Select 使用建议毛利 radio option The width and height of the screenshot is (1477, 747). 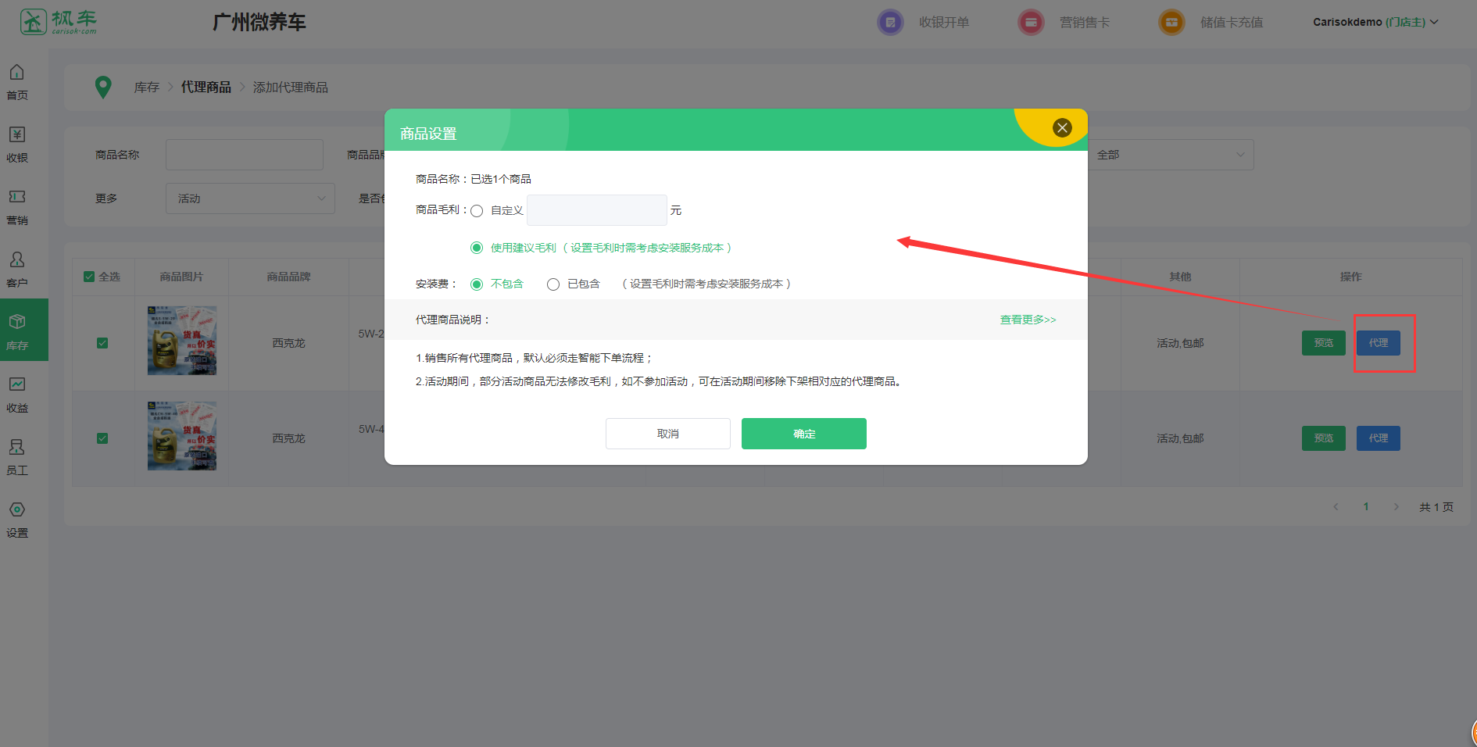point(477,248)
